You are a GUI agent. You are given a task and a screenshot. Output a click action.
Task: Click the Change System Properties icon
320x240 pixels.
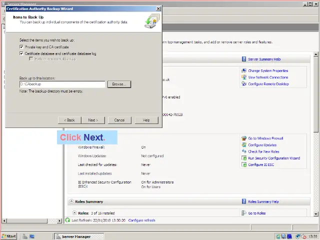click(244, 70)
